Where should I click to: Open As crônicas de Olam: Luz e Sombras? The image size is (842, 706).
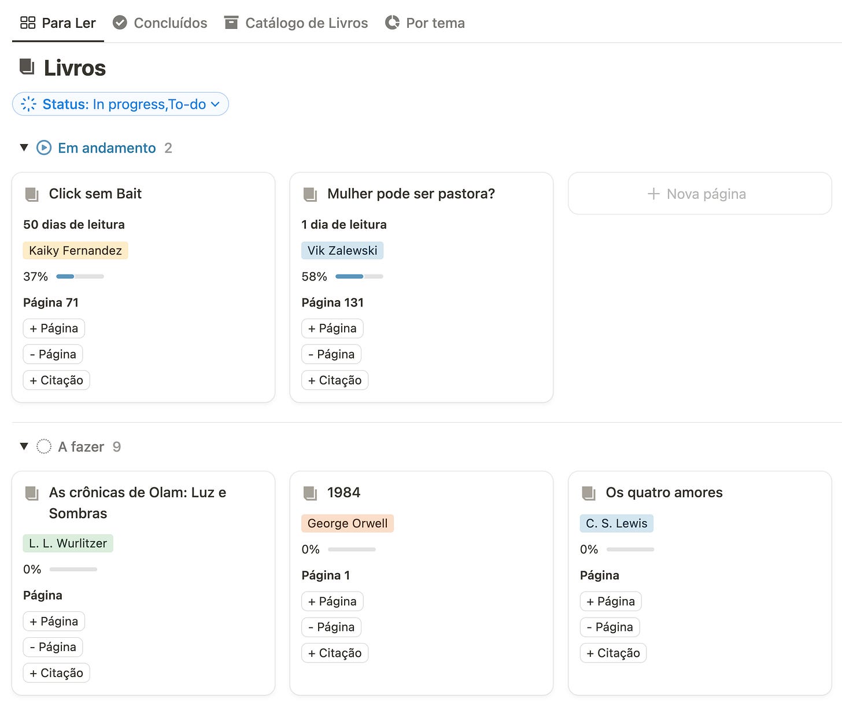[138, 502]
